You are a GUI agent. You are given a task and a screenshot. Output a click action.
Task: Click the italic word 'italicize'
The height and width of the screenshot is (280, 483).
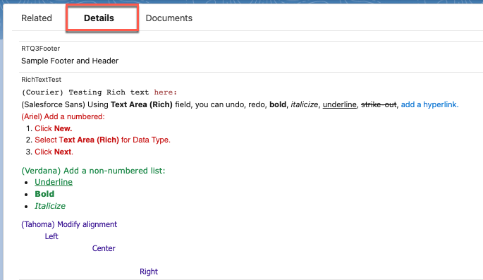304,104
